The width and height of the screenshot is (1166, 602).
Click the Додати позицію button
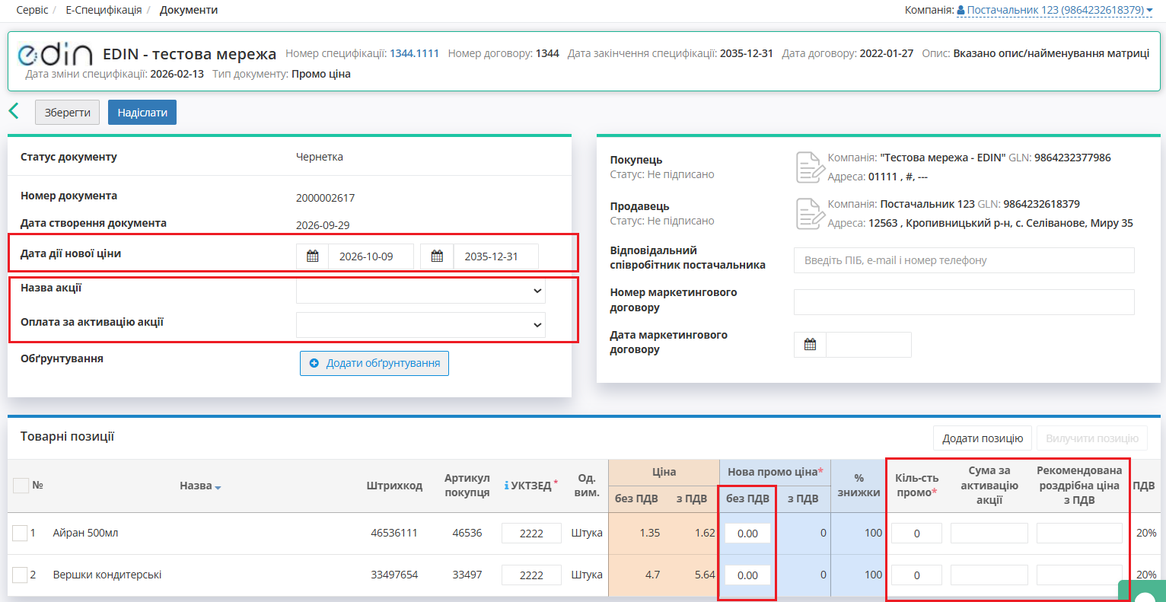983,438
